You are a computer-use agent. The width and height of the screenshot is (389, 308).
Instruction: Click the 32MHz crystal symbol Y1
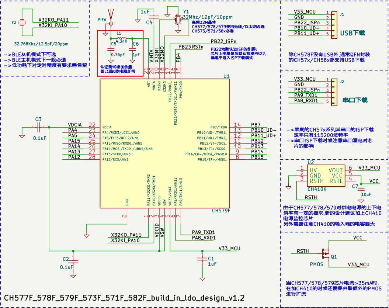pyautogui.click(x=178, y=20)
